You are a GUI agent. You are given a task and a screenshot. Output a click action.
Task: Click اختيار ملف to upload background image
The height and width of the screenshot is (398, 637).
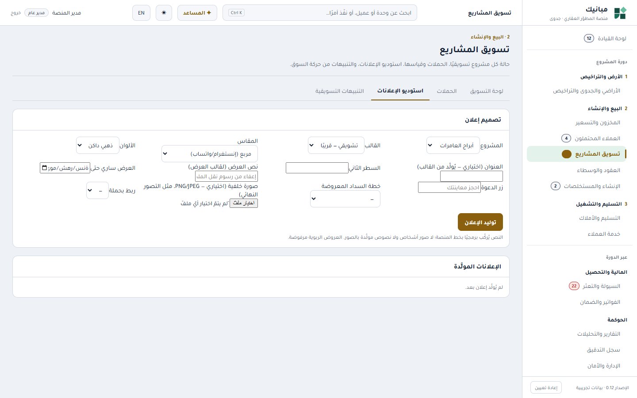244,203
